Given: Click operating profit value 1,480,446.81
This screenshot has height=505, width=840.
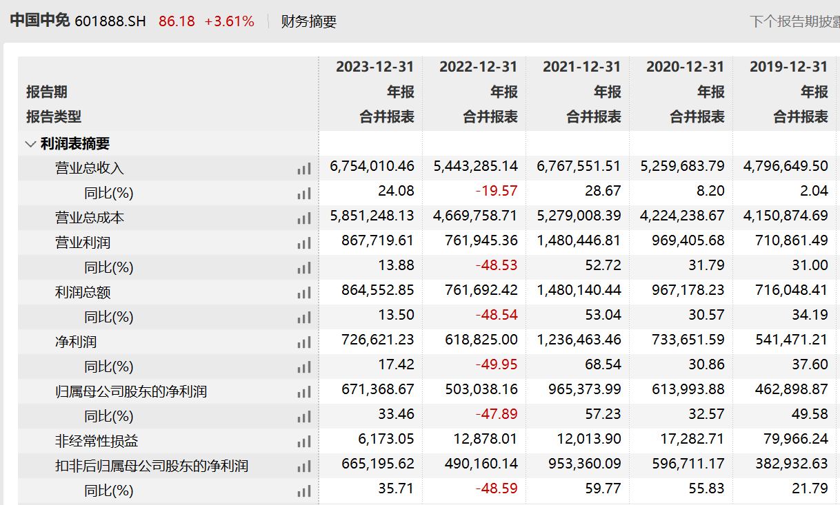Looking at the screenshot, I should coord(579,240).
